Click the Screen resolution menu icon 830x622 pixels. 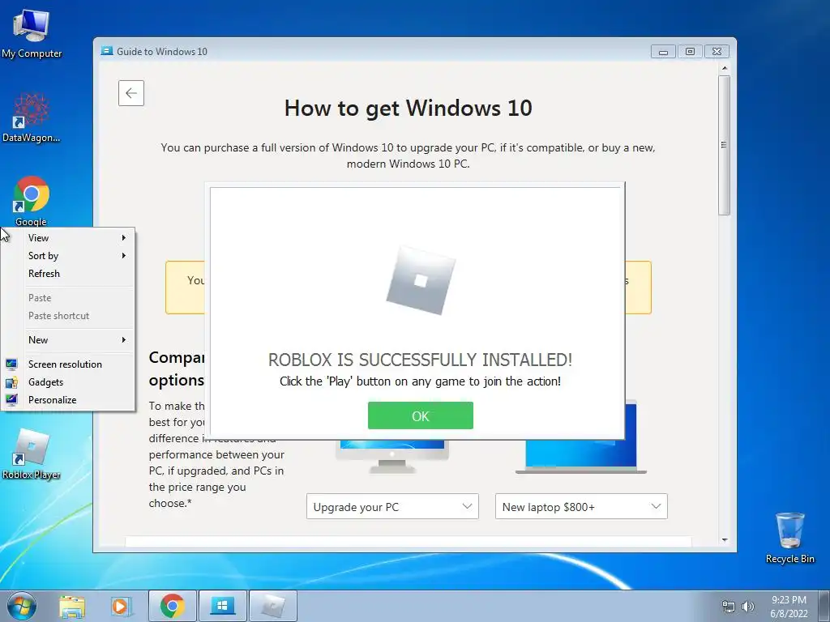pos(11,364)
